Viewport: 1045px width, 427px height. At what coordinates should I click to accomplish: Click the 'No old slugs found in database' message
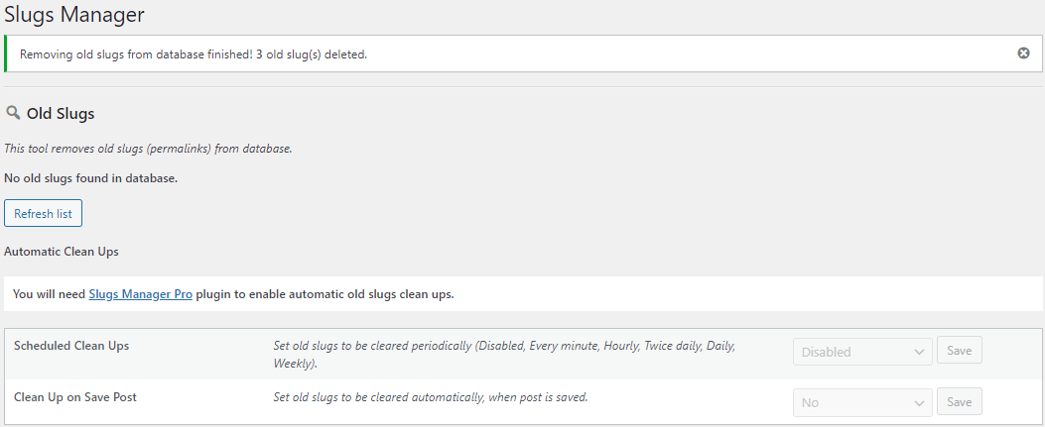tap(90, 178)
